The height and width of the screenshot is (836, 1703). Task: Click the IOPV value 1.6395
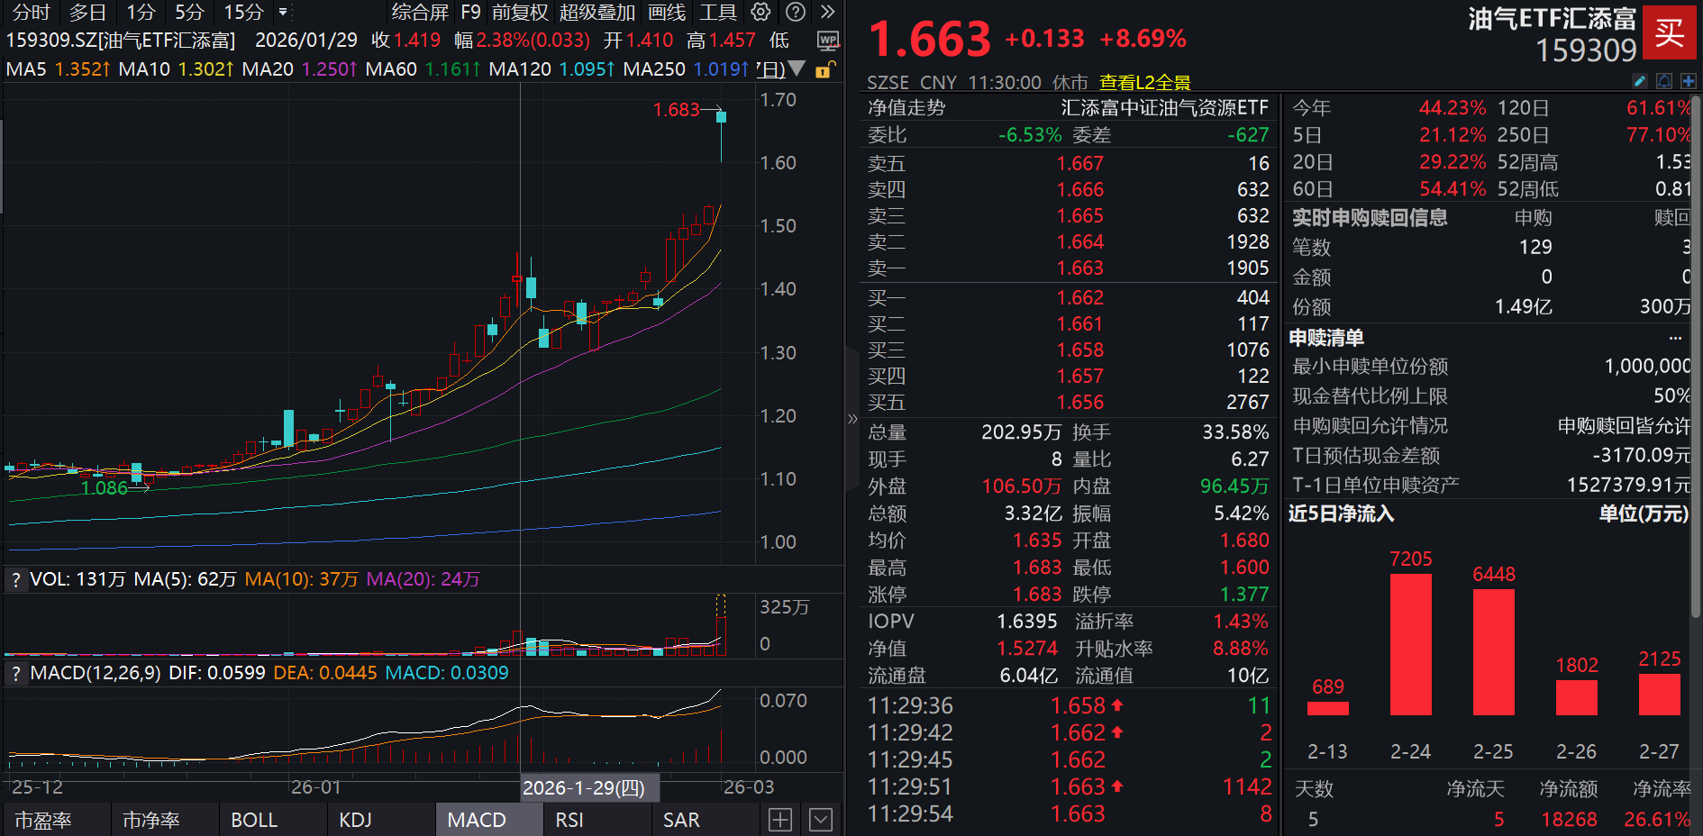(x=1027, y=622)
